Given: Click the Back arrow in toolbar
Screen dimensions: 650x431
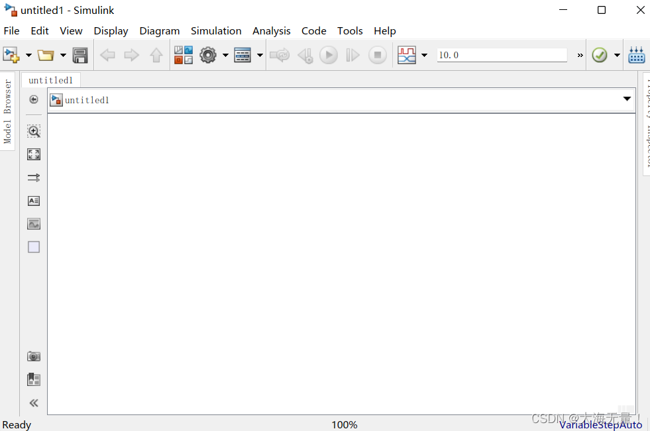Looking at the screenshot, I should (x=108, y=55).
